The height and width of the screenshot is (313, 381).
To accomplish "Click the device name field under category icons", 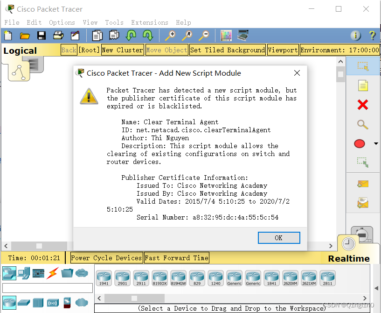I will [48, 288].
